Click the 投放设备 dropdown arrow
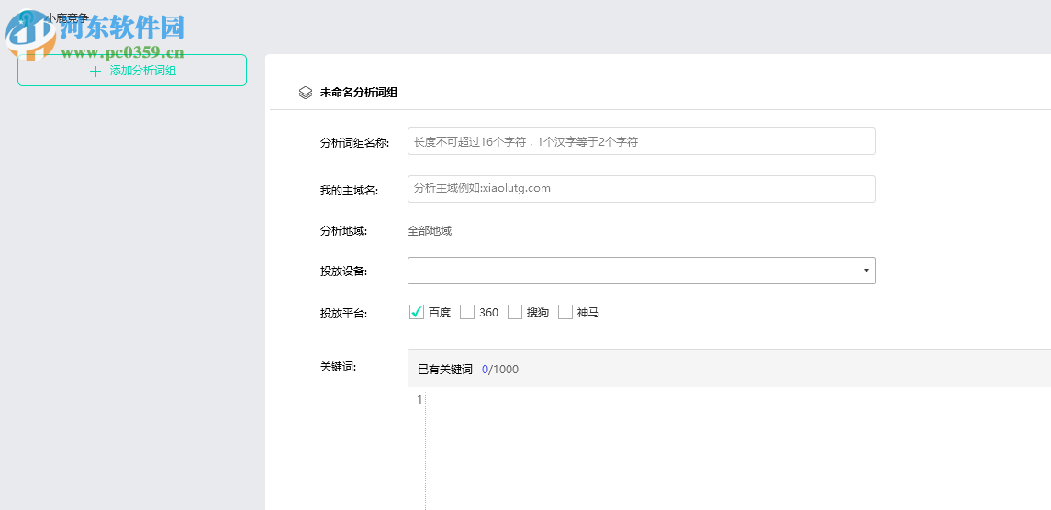Image resolution: width=1051 pixels, height=510 pixels. [x=866, y=271]
